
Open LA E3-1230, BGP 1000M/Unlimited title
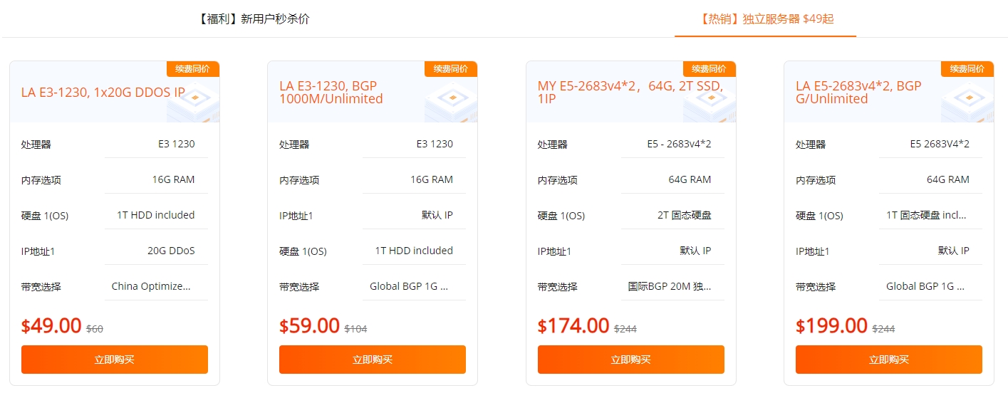click(x=331, y=93)
